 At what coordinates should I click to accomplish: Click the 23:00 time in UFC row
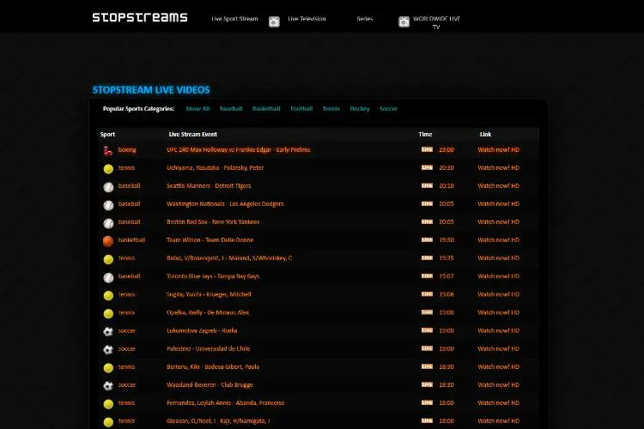447,150
